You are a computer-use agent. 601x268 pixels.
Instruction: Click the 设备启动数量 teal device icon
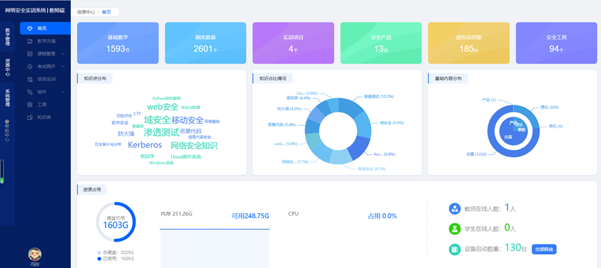[x=454, y=249]
